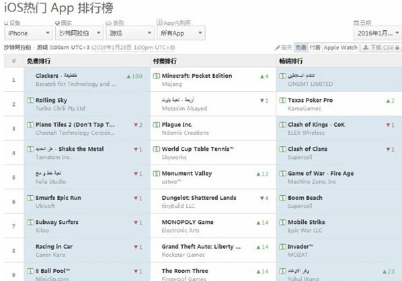
Task: Open Plague Inc. app link
Action: tap(177, 125)
